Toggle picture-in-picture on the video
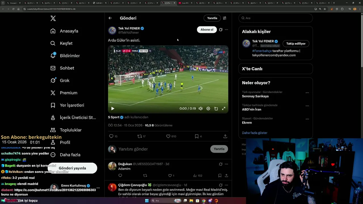 coord(216,109)
